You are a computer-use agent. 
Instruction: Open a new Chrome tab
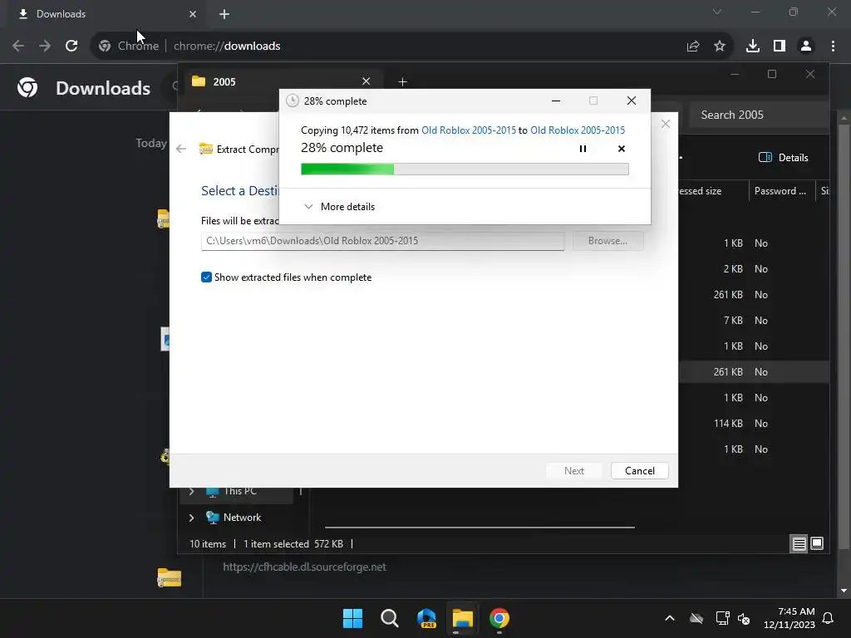(224, 14)
